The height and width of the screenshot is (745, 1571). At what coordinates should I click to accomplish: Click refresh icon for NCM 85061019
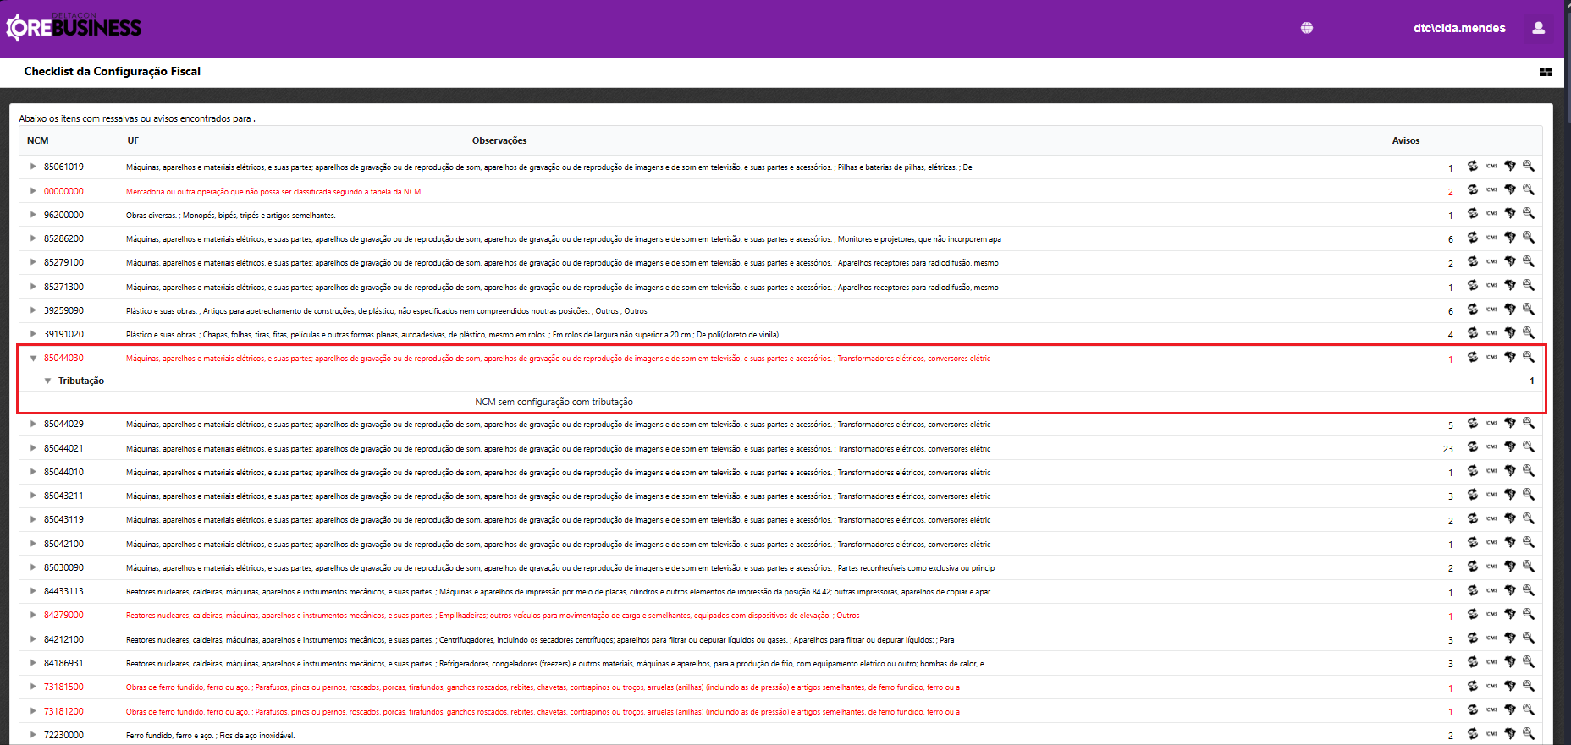[x=1473, y=166]
